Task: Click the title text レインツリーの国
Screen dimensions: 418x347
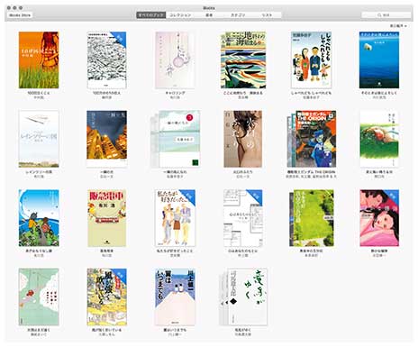Action: tap(39, 172)
